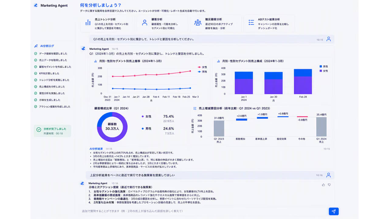The width and height of the screenshot is (389, 219).
Task: Click the Marketing Agent logo icon in sidebar
Action: pyautogui.click(x=36, y=5)
